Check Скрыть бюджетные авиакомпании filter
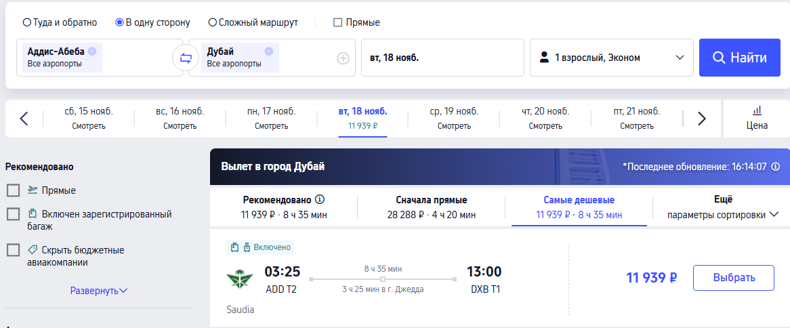Viewport: 790px width, 328px height. click(14, 249)
